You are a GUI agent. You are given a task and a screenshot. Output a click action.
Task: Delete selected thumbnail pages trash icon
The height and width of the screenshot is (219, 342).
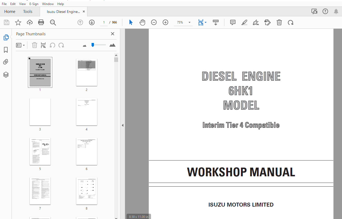point(34,45)
